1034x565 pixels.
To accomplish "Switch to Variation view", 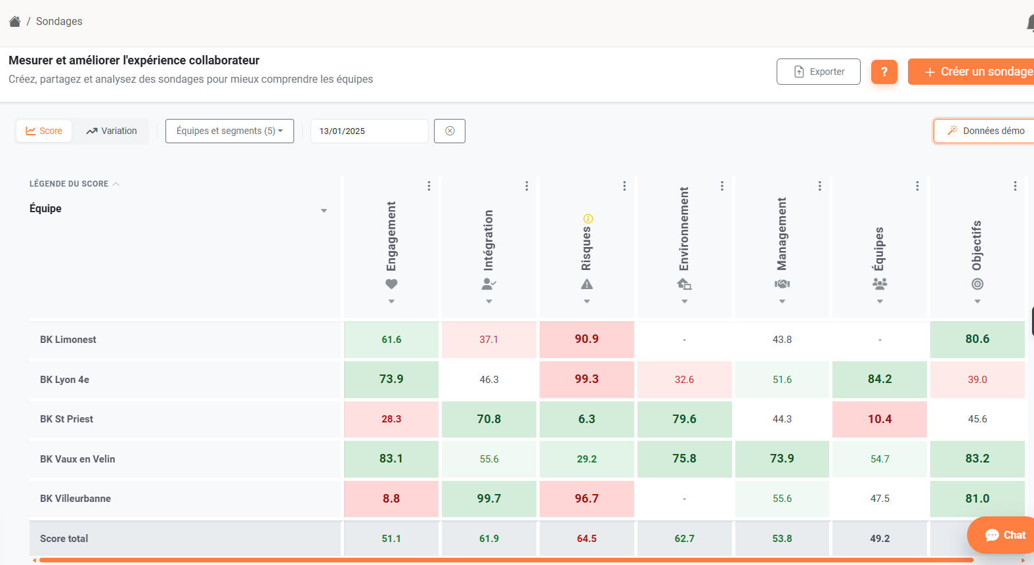I will pos(112,131).
